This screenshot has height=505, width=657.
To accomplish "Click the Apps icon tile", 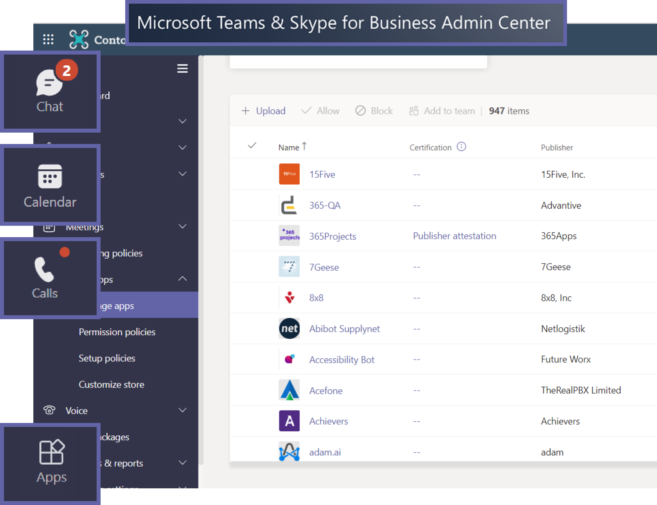I will [x=50, y=464].
